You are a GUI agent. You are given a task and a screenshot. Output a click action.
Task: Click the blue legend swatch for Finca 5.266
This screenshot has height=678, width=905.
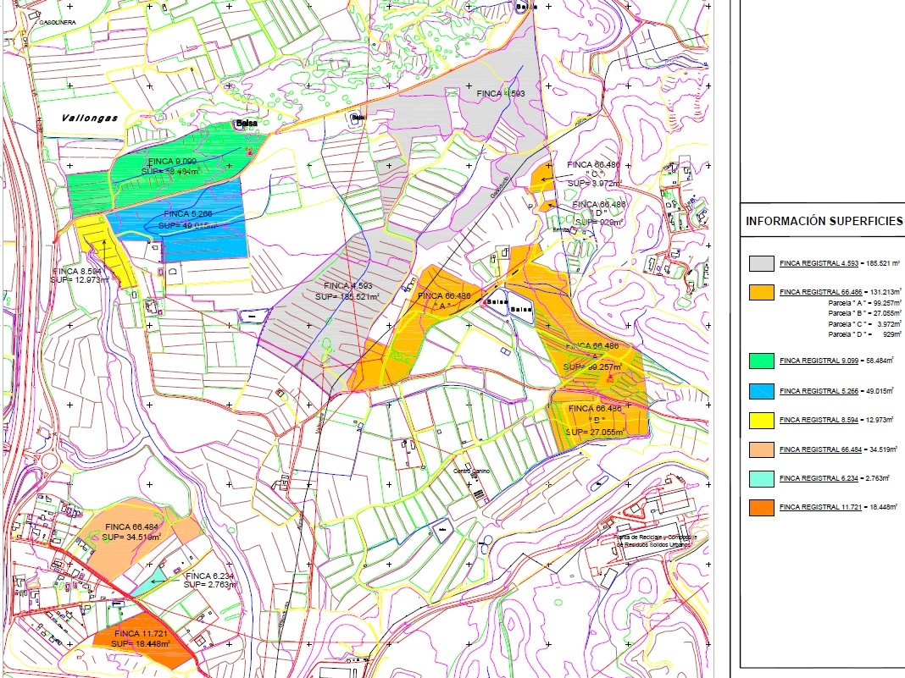(x=761, y=391)
